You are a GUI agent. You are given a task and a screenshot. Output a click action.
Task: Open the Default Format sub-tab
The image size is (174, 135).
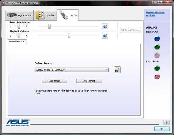point(17,42)
